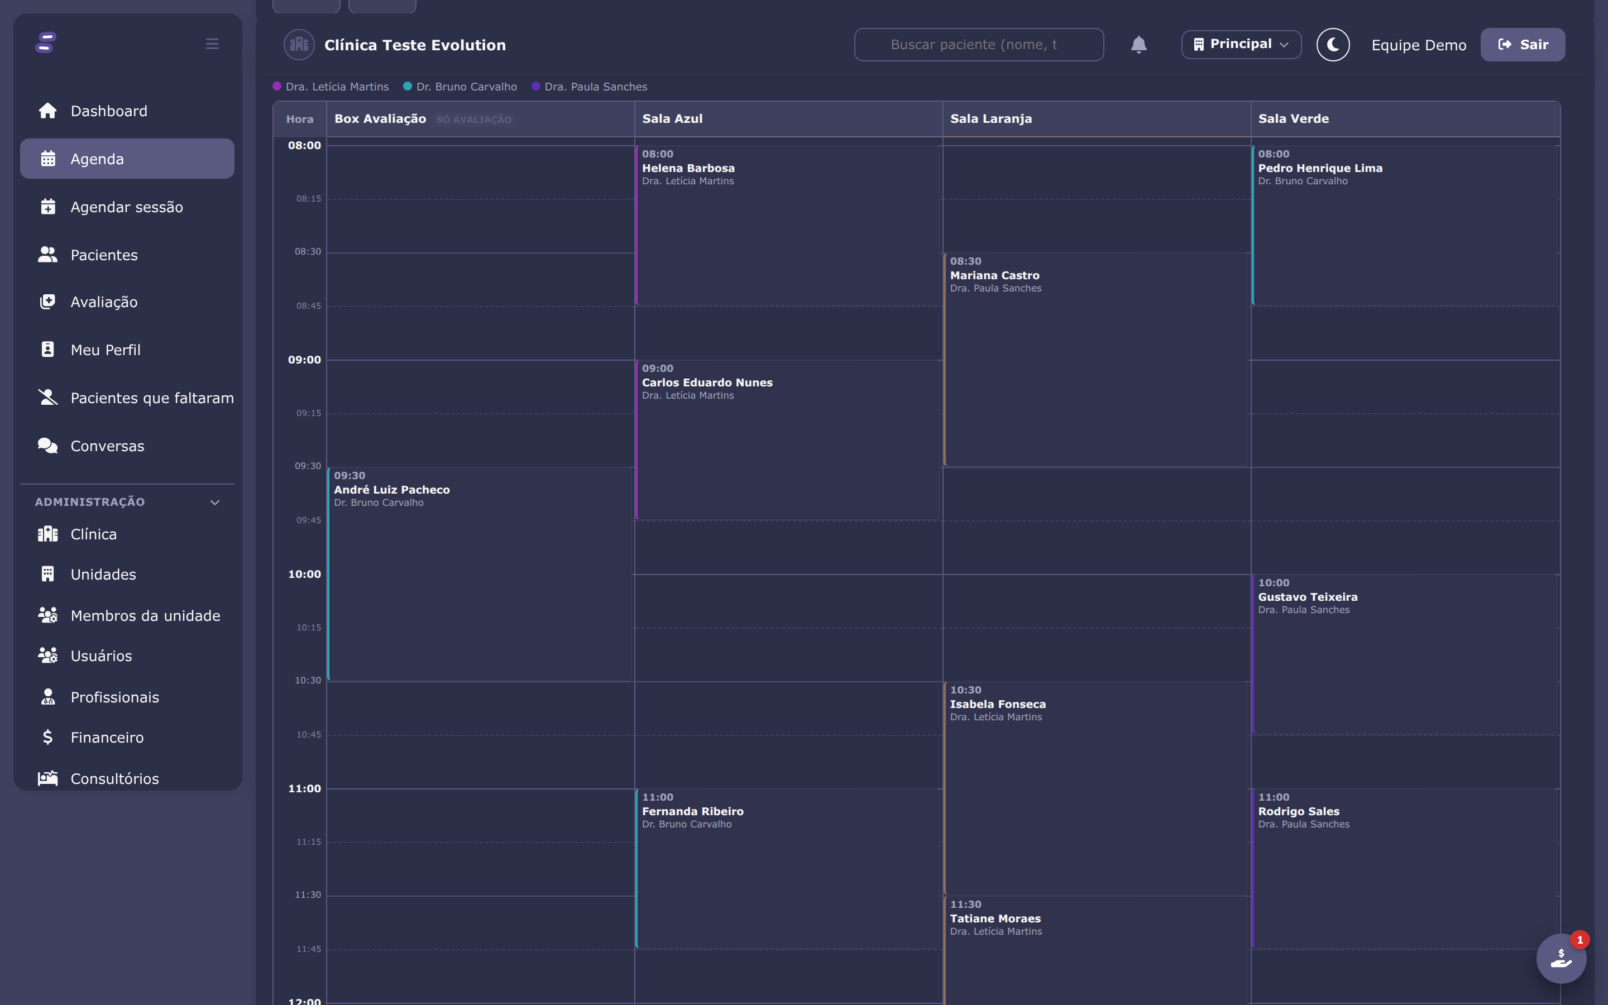
Task: Open Tatiane Moraes 11:30 appointment
Action: [1097, 950]
